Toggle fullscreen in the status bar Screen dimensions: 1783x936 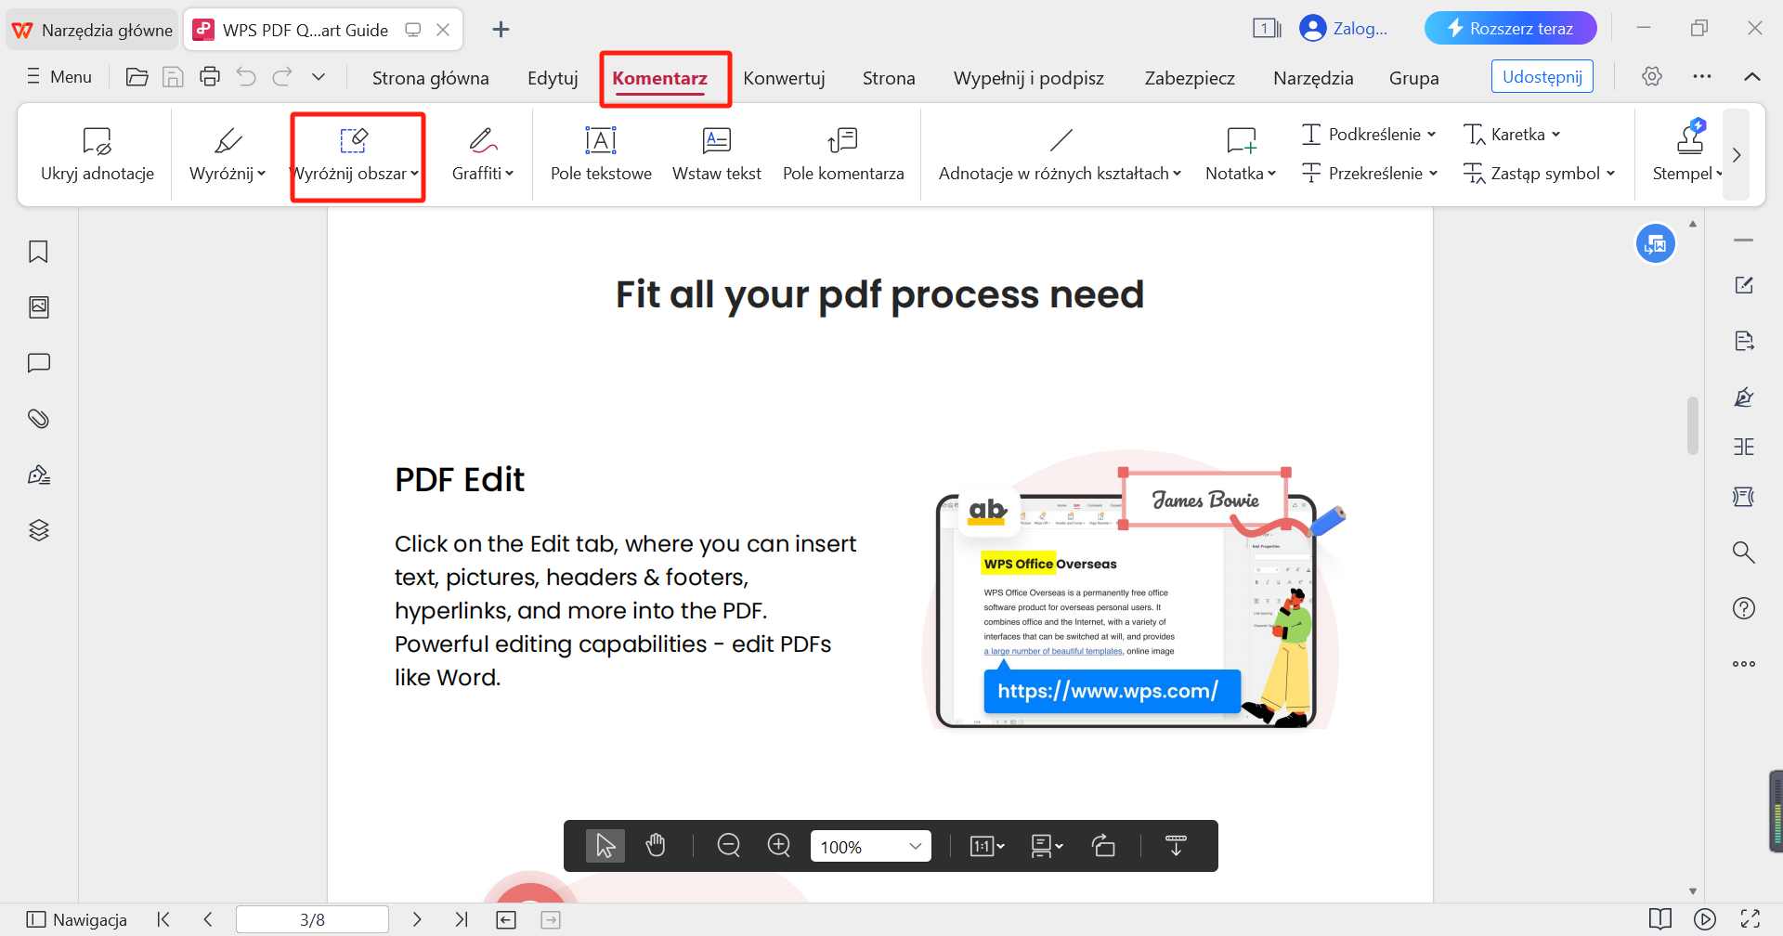point(1750,919)
